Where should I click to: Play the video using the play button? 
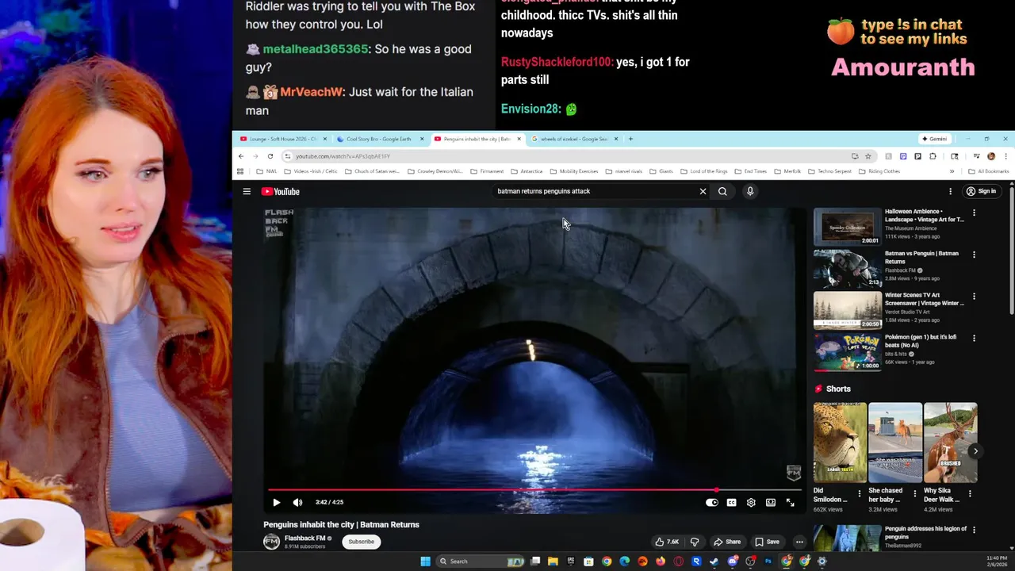[x=276, y=502]
